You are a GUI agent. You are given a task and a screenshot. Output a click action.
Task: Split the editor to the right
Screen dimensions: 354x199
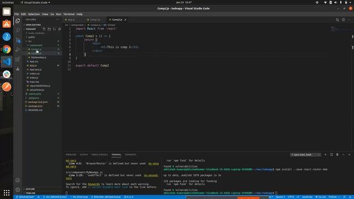343,20
